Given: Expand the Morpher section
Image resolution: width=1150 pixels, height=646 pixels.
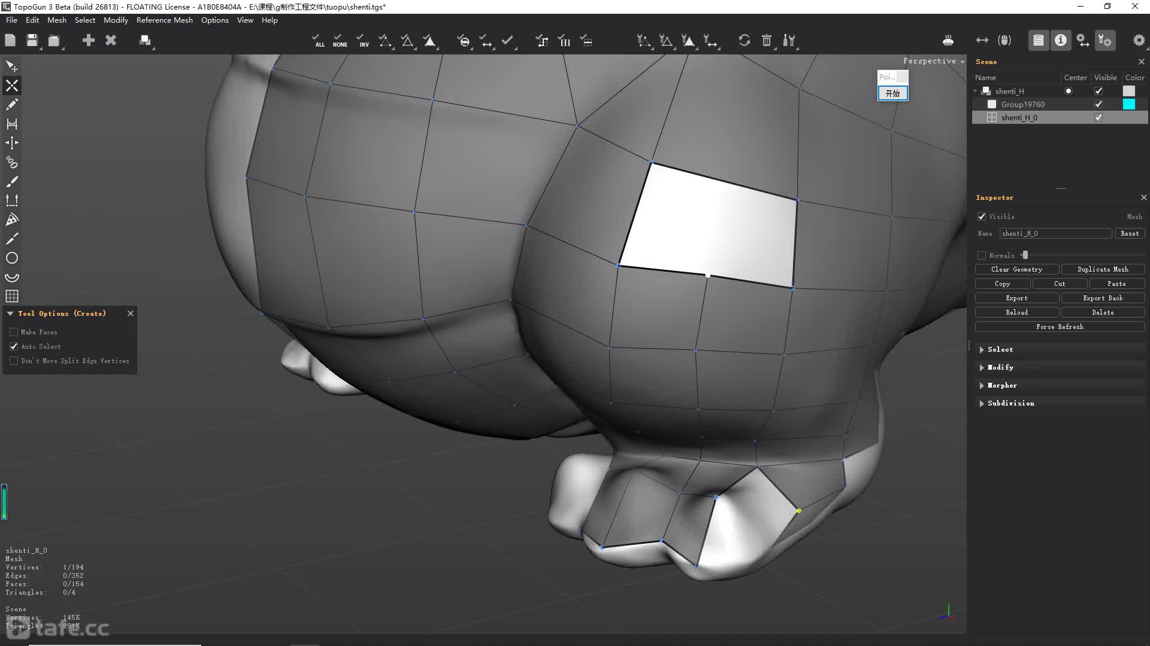Looking at the screenshot, I should 982,385.
